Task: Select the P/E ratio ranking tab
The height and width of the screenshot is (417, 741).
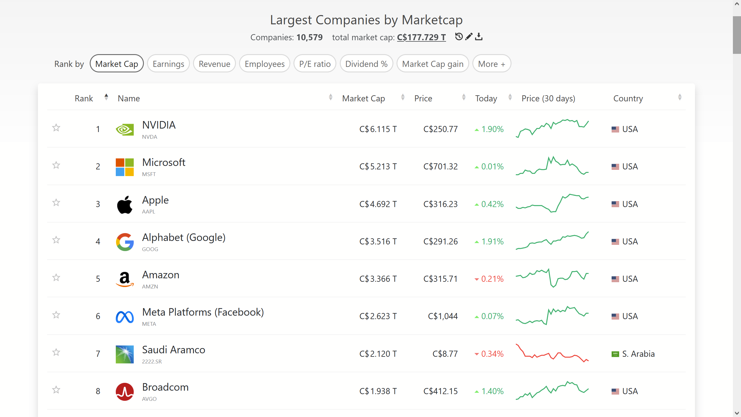Action: (315, 64)
